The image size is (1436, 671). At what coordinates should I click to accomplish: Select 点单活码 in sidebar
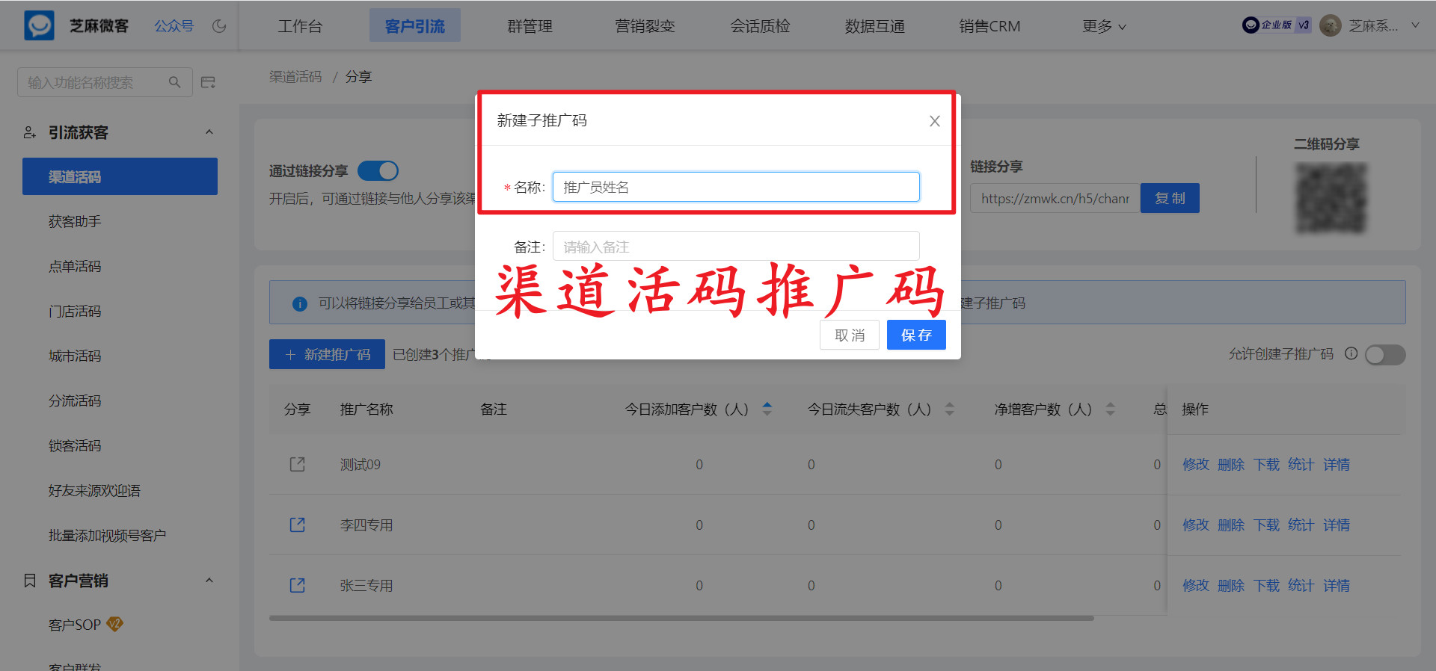[75, 266]
